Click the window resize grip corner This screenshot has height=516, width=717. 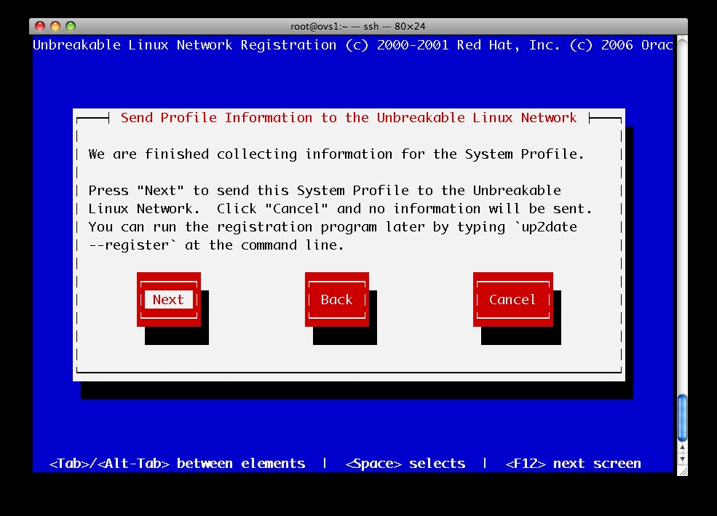pos(682,471)
